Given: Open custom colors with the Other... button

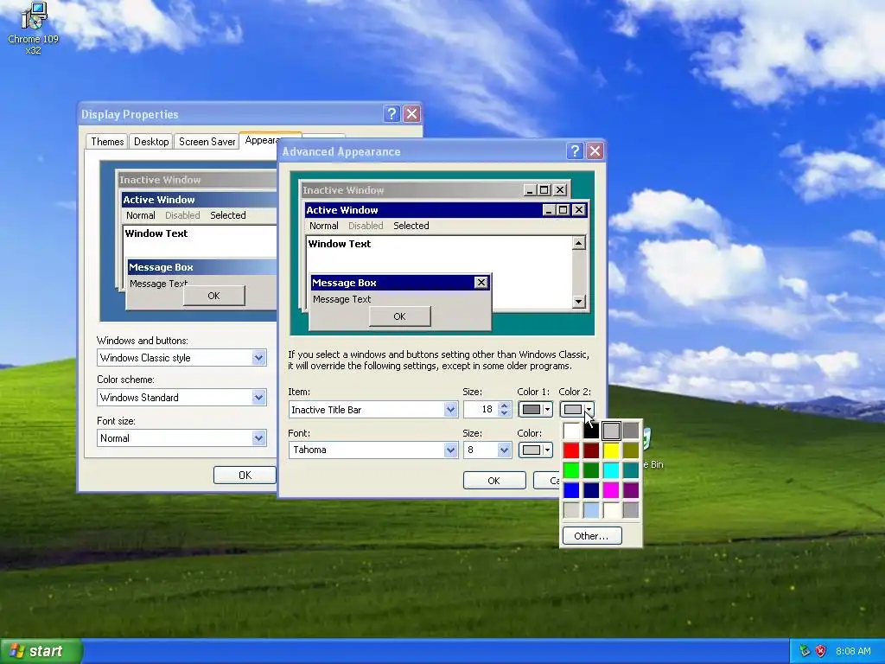Looking at the screenshot, I should click(x=592, y=536).
